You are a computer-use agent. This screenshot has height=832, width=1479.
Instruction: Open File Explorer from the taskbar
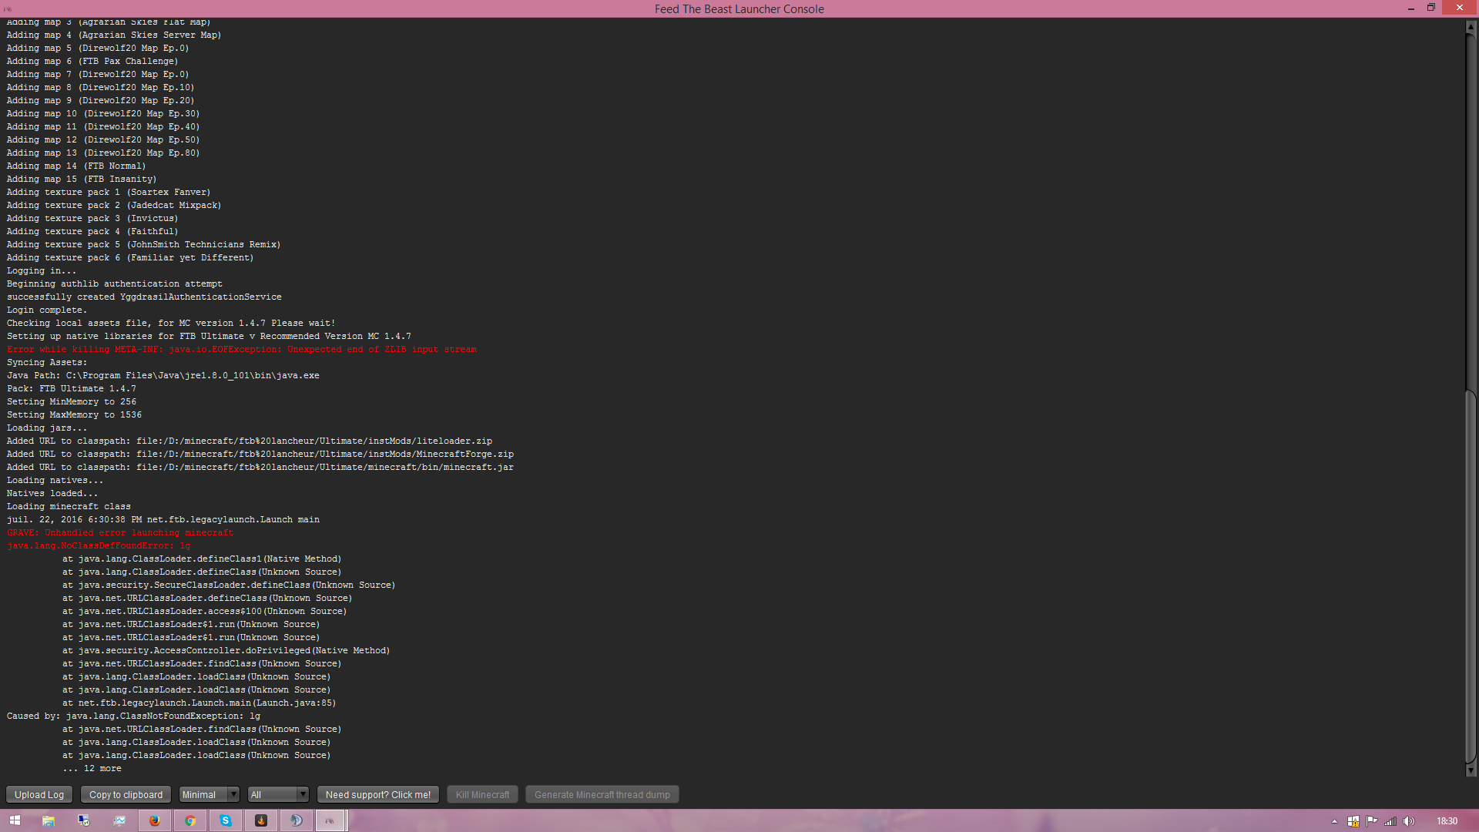tap(49, 820)
